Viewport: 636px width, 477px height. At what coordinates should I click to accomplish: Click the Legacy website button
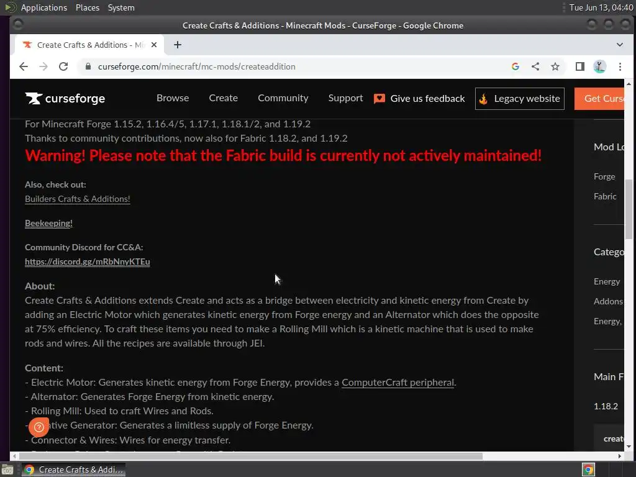coord(520,99)
